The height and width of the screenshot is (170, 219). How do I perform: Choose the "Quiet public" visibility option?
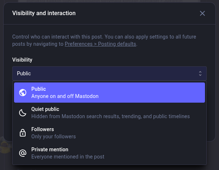pos(45,109)
